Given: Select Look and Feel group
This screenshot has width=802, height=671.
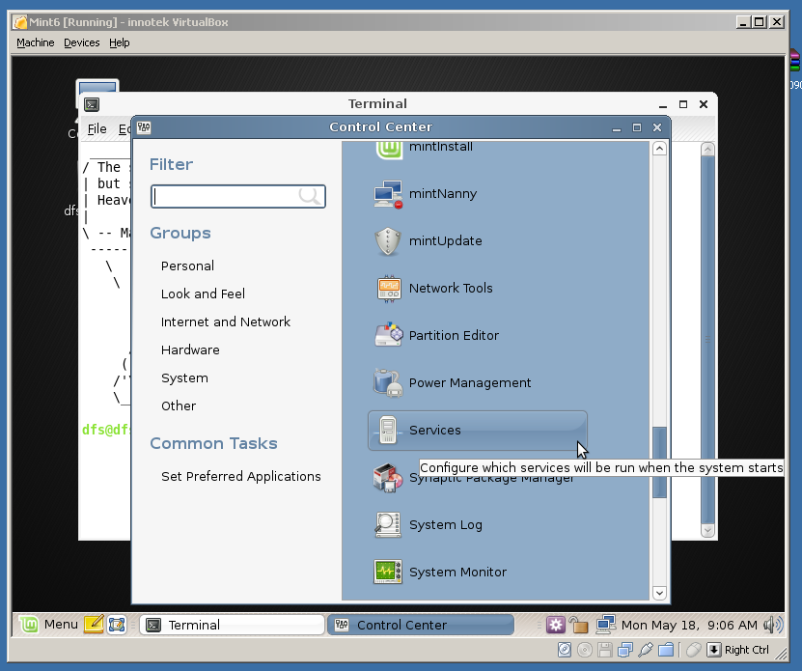Looking at the screenshot, I should (x=203, y=294).
